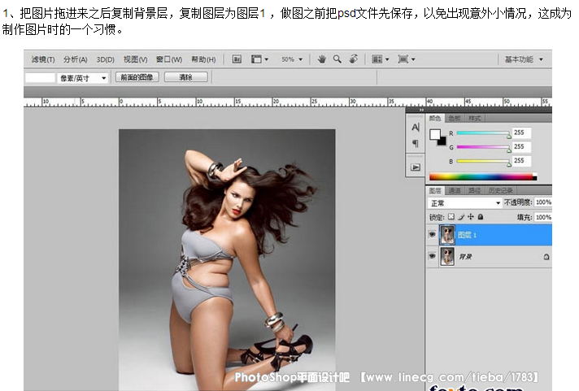Select the Zoom magnifier tool
The image size is (579, 391).
point(337,59)
